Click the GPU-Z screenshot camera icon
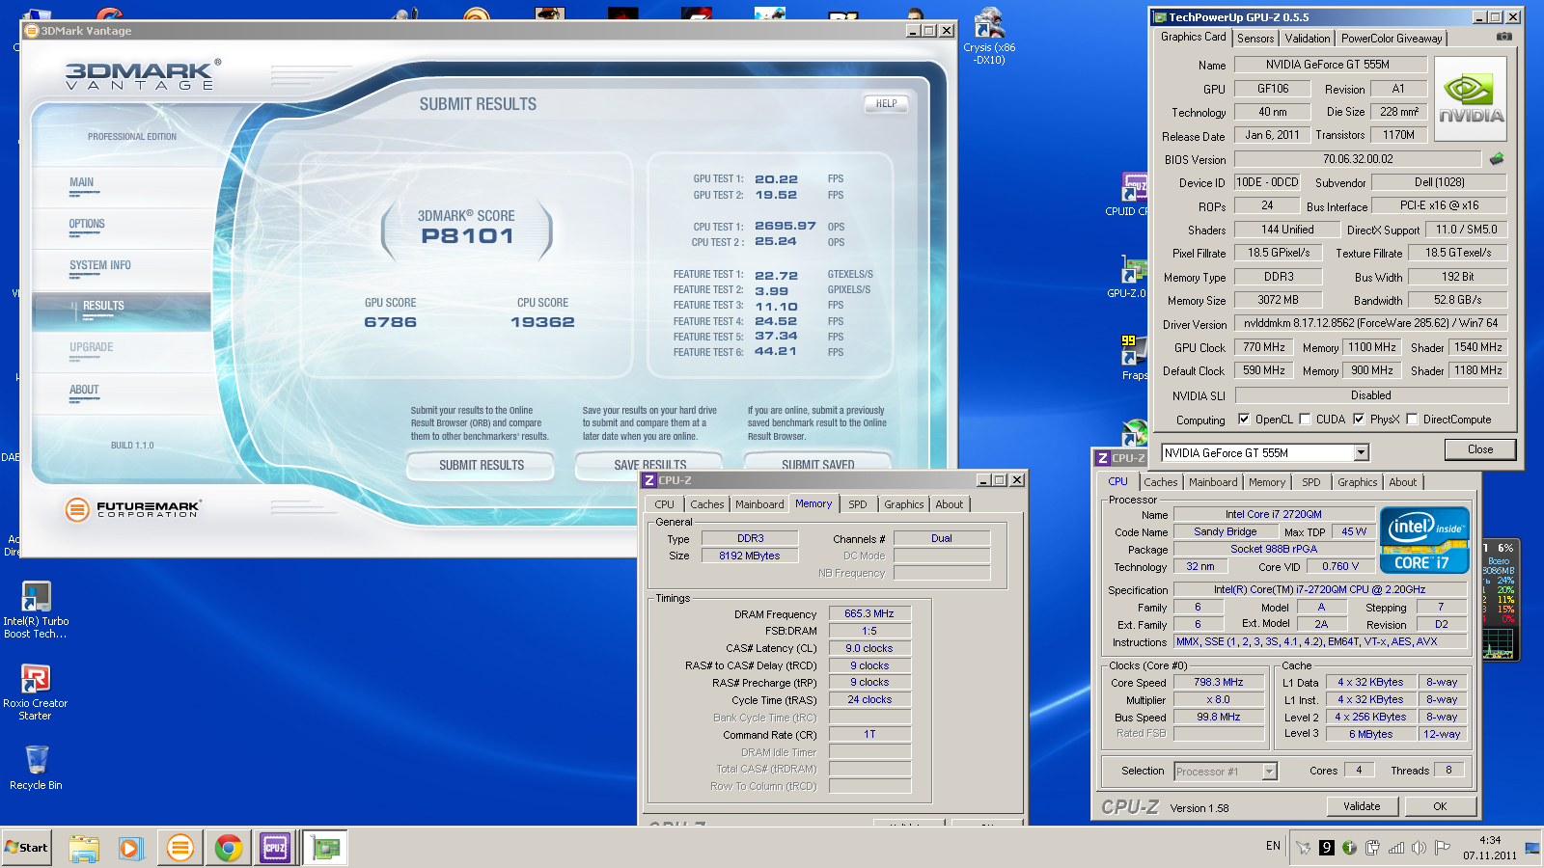The image size is (1544, 868). 1503,37
